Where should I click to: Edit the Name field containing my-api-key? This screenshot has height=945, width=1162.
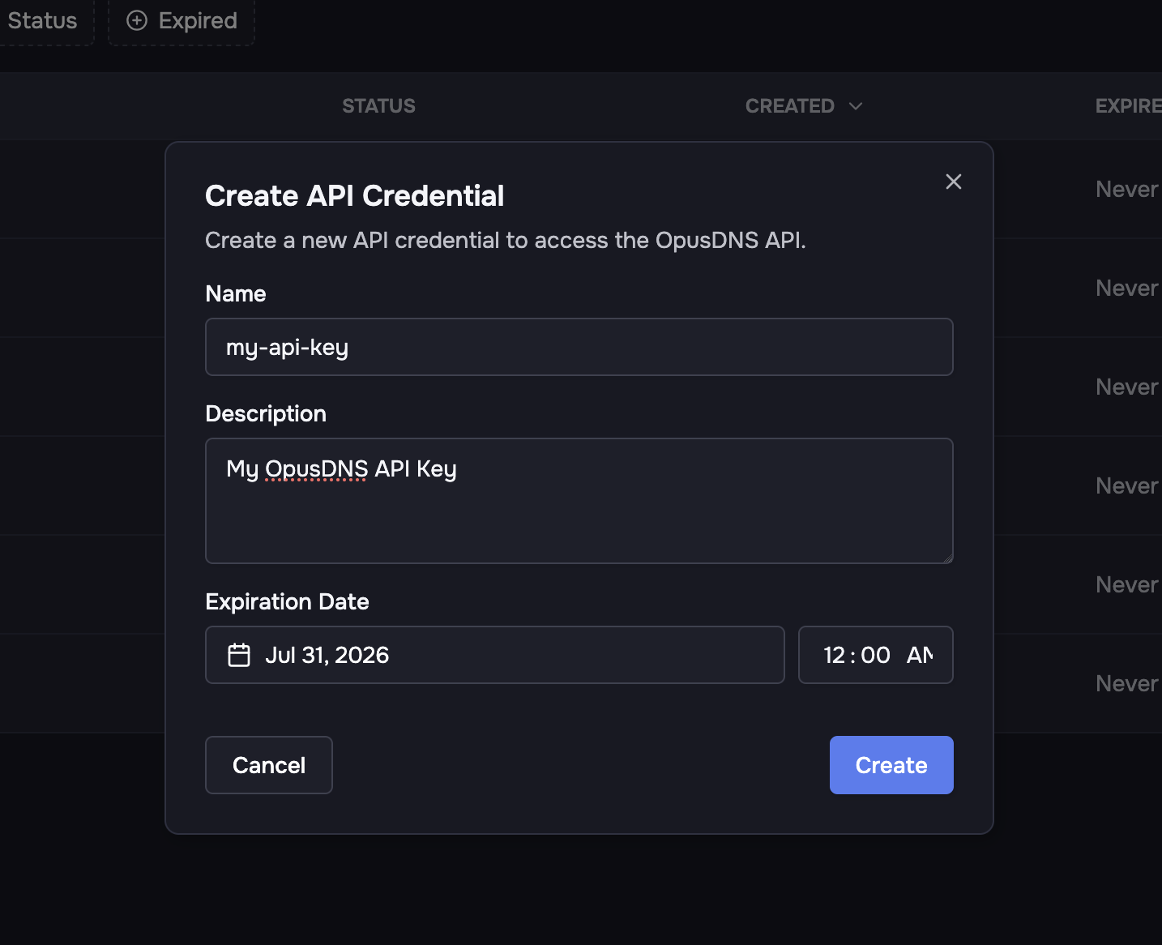579,347
